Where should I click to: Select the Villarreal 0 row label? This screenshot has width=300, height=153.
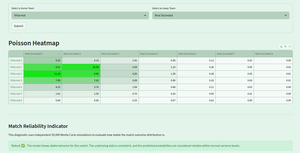pos(16,61)
